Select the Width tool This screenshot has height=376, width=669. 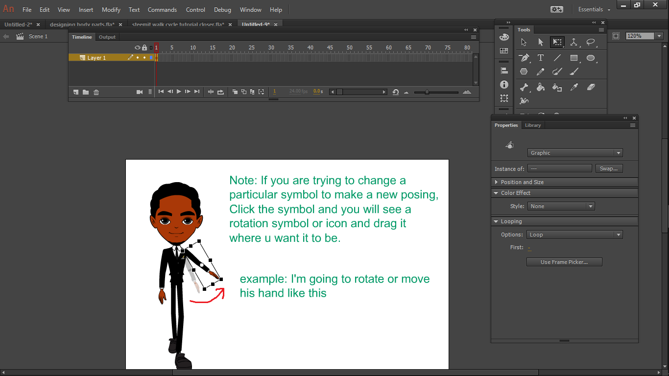pos(524,101)
